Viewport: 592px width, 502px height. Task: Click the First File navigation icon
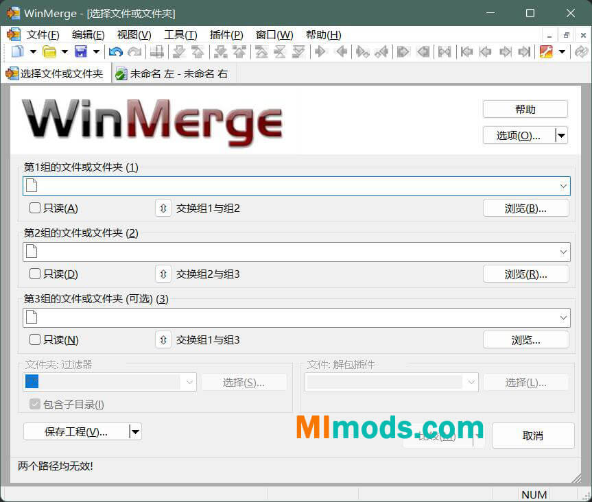click(x=466, y=51)
